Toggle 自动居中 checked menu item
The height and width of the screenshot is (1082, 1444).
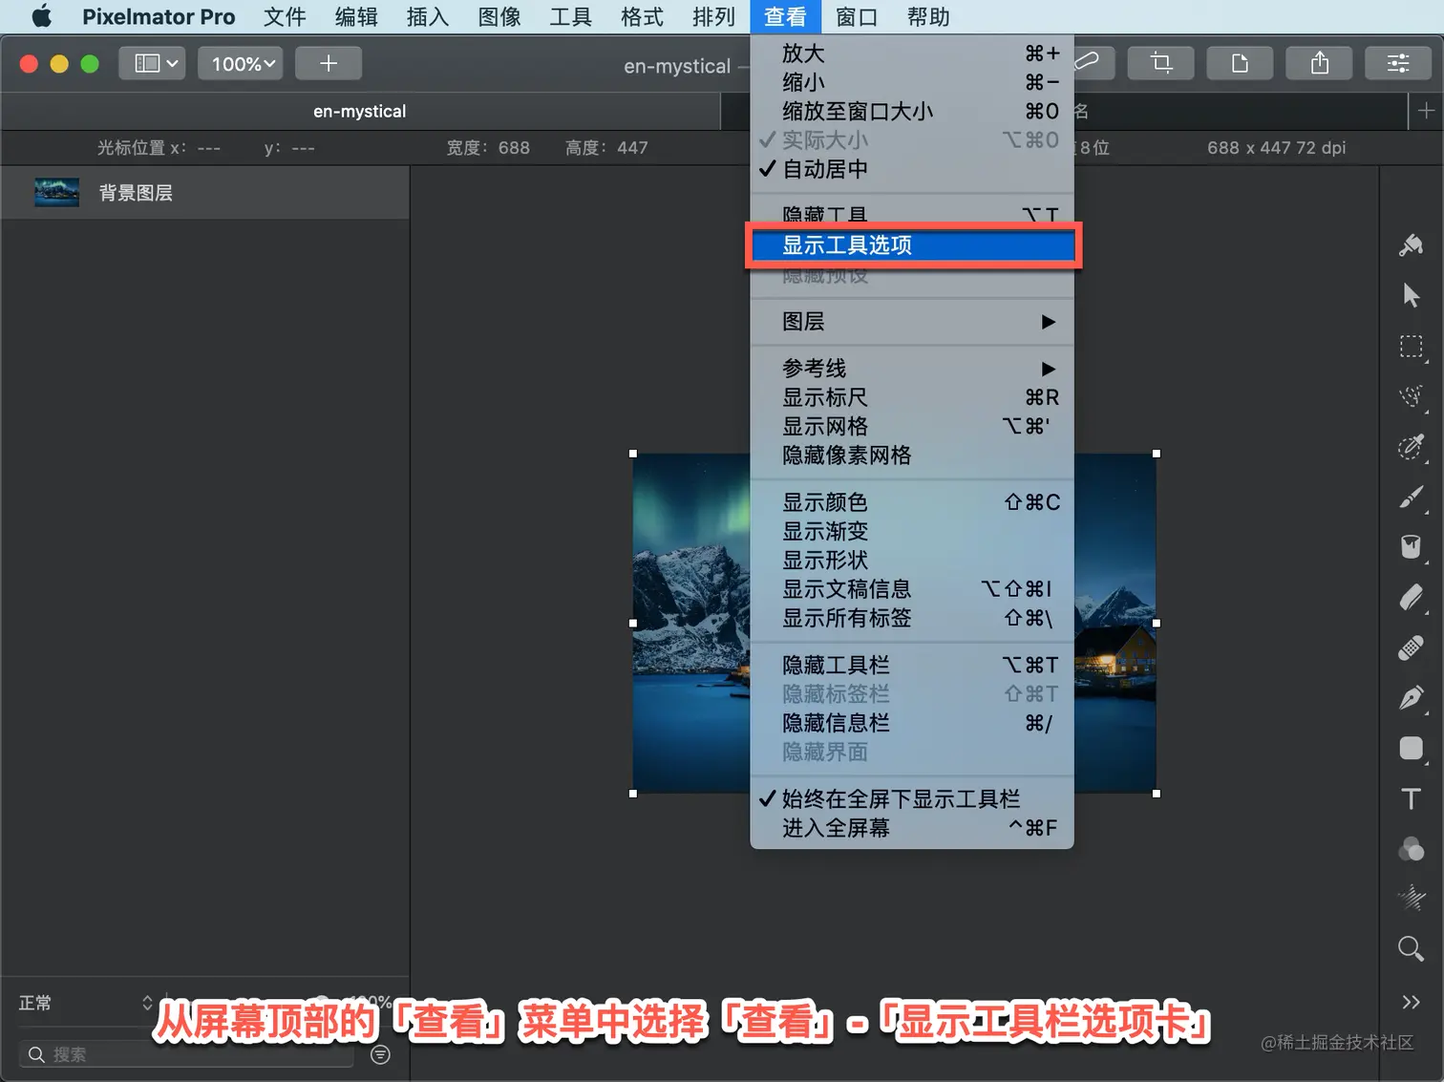pos(911,169)
